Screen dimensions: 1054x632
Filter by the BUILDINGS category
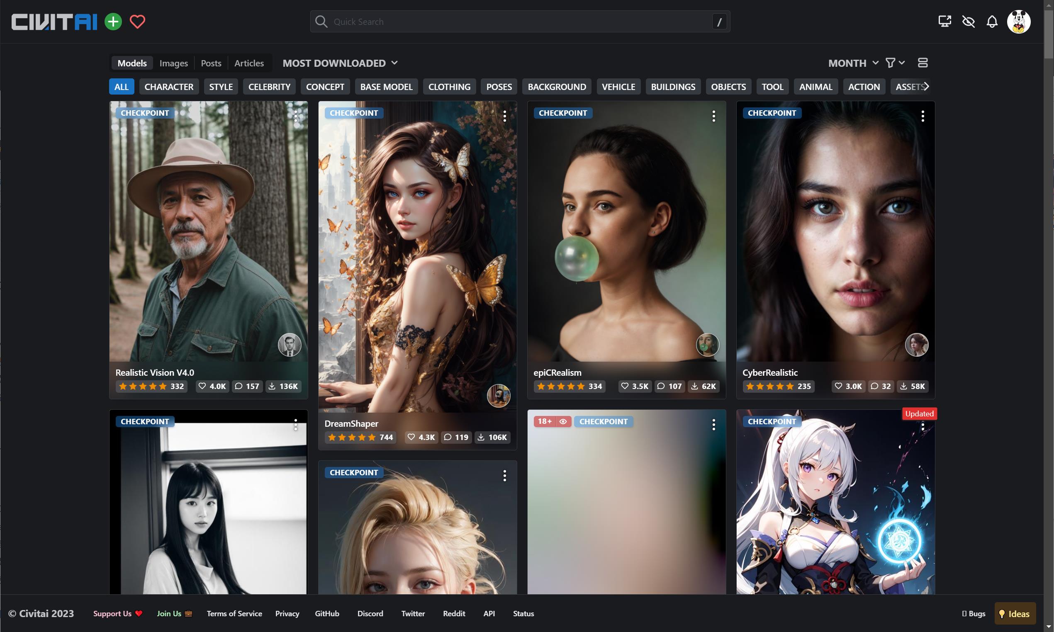click(x=673, y=86)
